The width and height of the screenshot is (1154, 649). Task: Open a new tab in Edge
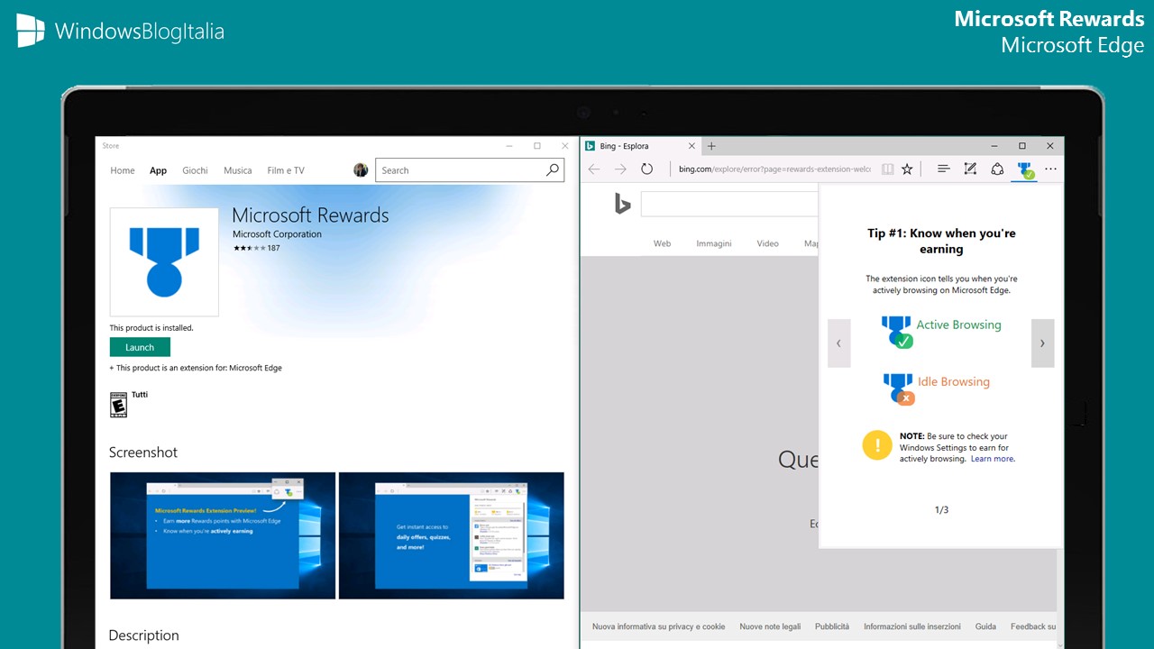tap(711, 146)
